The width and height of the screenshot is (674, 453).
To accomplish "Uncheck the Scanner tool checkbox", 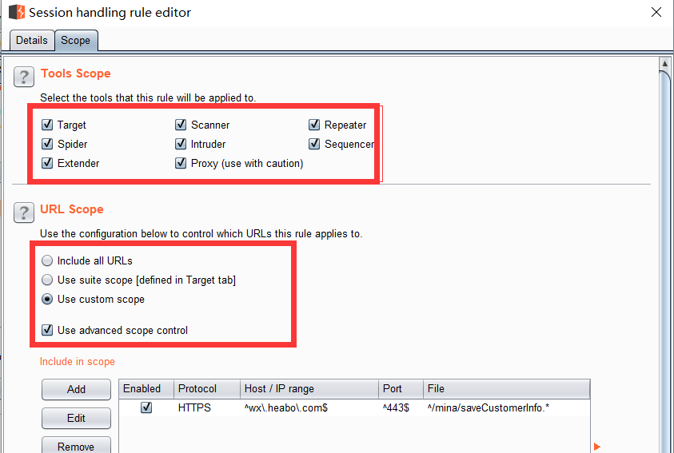I will [x=181, y=125].
